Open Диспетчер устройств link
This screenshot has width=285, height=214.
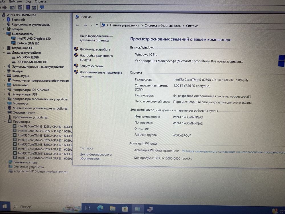click(x=95, y=49)
